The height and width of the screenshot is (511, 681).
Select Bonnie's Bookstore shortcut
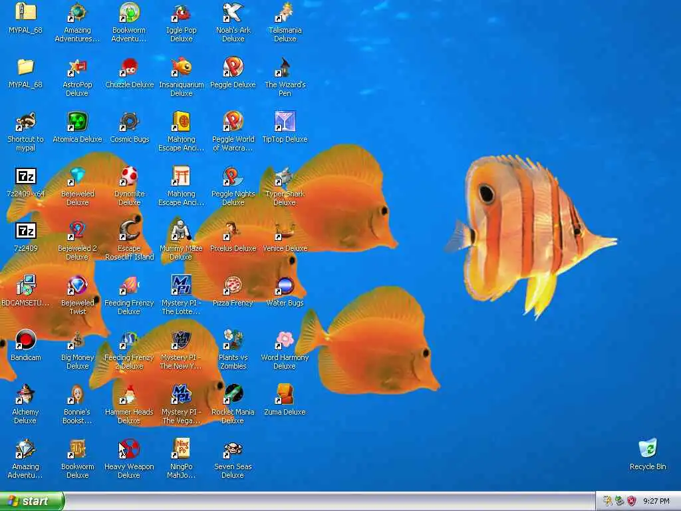point(77,395)
